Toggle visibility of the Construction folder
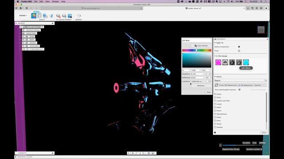The width and height of the screenshot is (284, 159). point(24,46)
